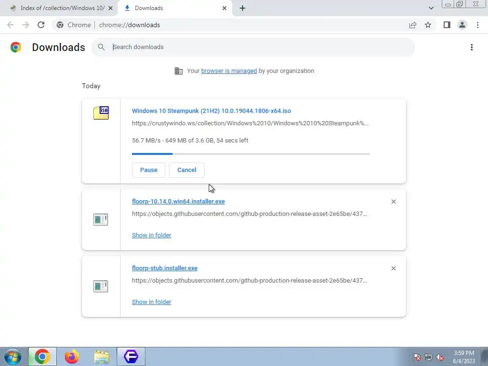Click the githubusercontent URL under floorp-10.14.0 installer

coord(250,214)
